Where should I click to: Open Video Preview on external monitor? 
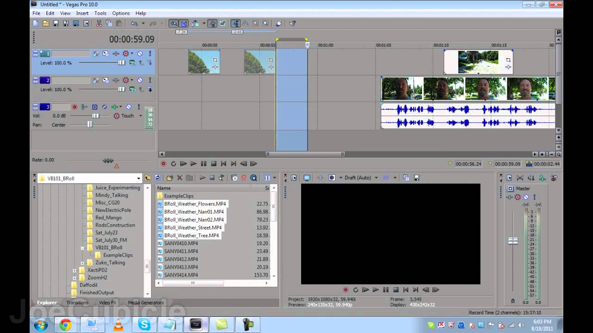coord(307,178)
